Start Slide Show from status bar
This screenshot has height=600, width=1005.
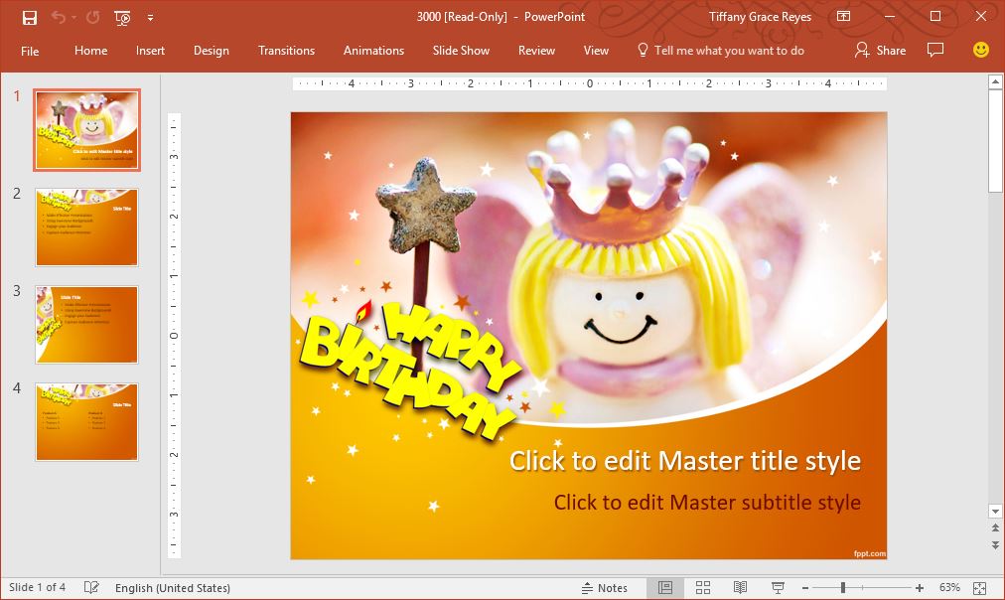click(778, 588)
